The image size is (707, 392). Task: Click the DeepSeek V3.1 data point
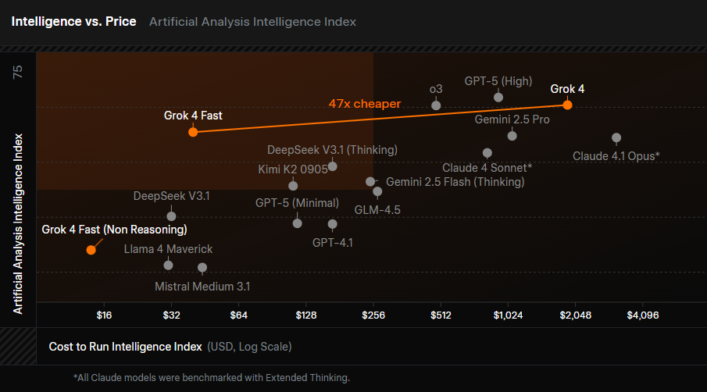pyautogui.click(x=171, y=216)
